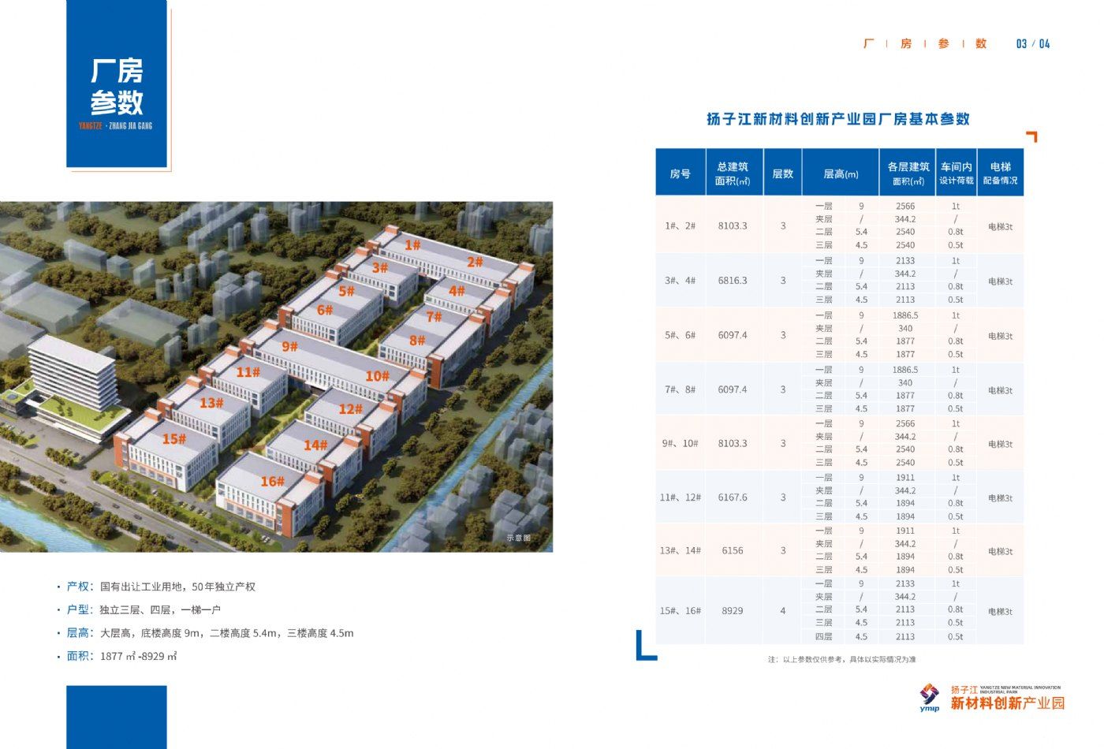This screenshot has width=1104, height=749.
Task: Click the 6816.3 total area cell
Action: tap(733, 280)
